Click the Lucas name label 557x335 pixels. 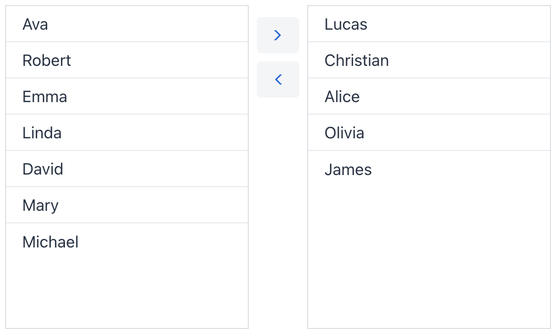coord(346,24)
